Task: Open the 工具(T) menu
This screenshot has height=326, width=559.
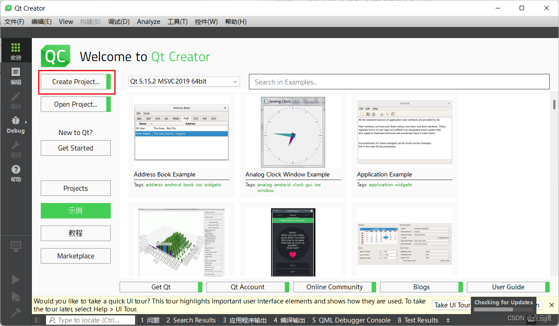Action: [x=177, y=21]
